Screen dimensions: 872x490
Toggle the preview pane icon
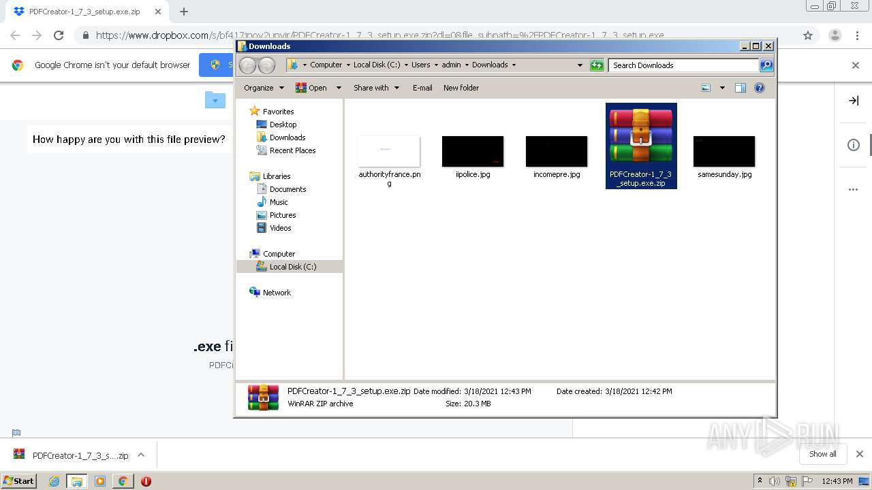[x=741, y=88]
